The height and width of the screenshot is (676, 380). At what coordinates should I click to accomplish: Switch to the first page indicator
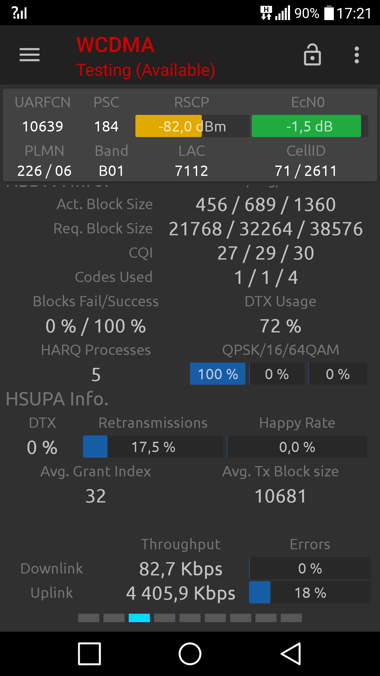89,618
